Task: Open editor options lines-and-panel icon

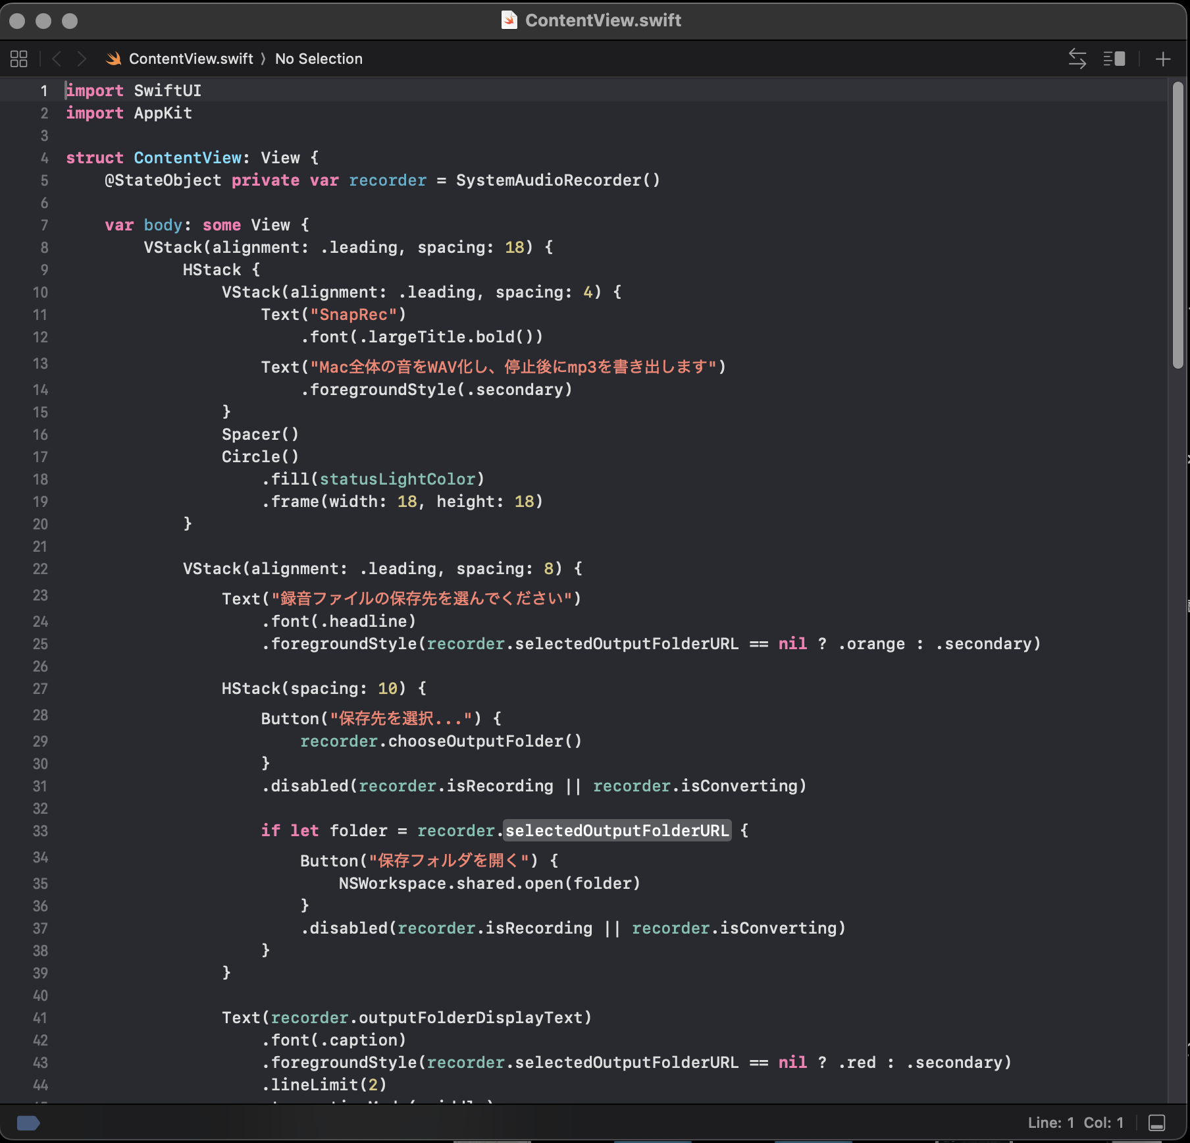Action: click(1114, 59)
